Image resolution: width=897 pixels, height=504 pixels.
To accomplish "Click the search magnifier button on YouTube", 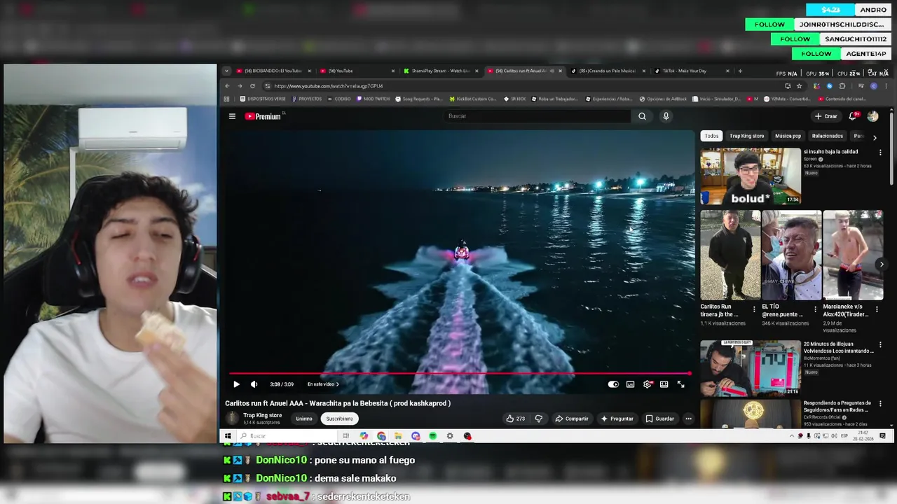I will (642, 116).
